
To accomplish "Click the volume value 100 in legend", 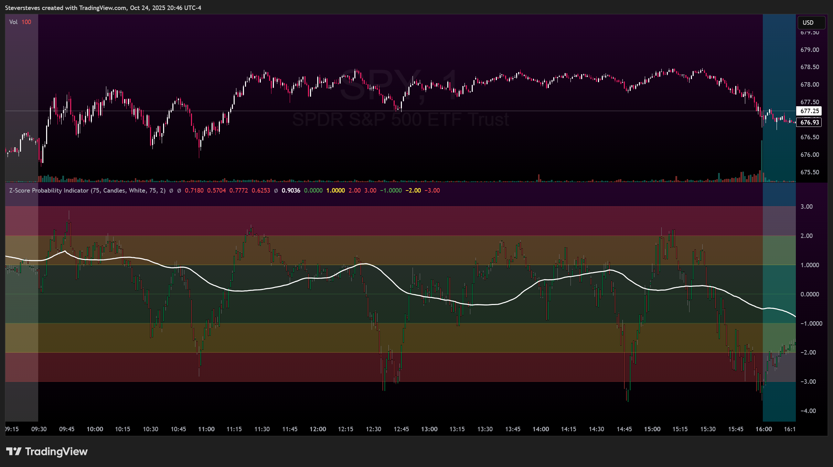I will (26, 22).
